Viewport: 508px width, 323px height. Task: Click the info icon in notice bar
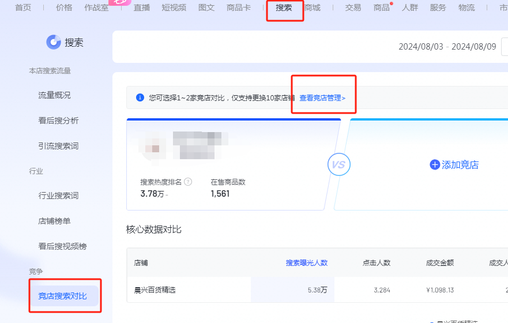coord(140,97)
